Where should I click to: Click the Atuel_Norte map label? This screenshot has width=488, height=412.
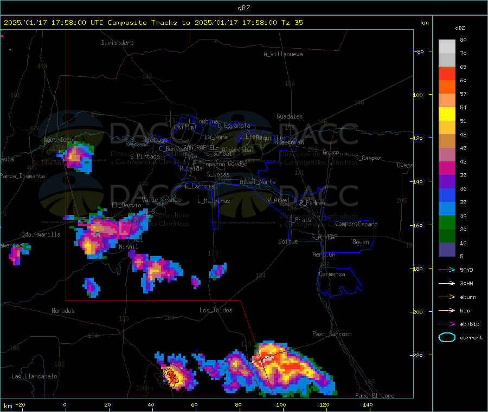[258, 182]
